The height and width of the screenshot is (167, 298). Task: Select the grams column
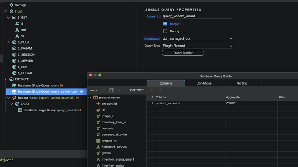click(106, 153)
